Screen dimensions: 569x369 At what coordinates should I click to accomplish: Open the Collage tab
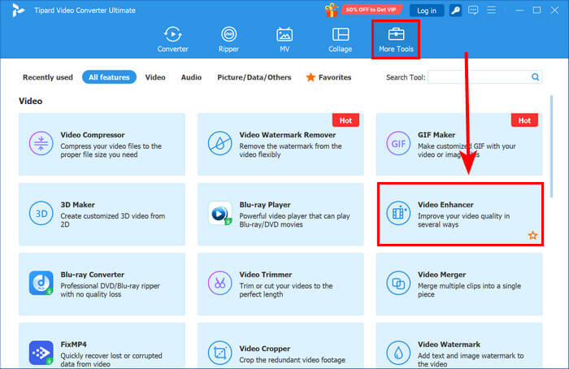[341, 40]
